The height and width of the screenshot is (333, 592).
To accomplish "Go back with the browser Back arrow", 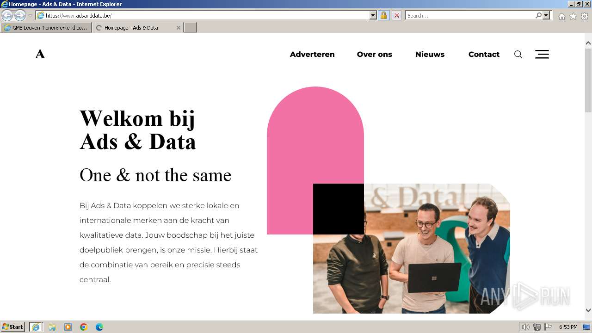I will pyautogui.click(x=7, y=15).
